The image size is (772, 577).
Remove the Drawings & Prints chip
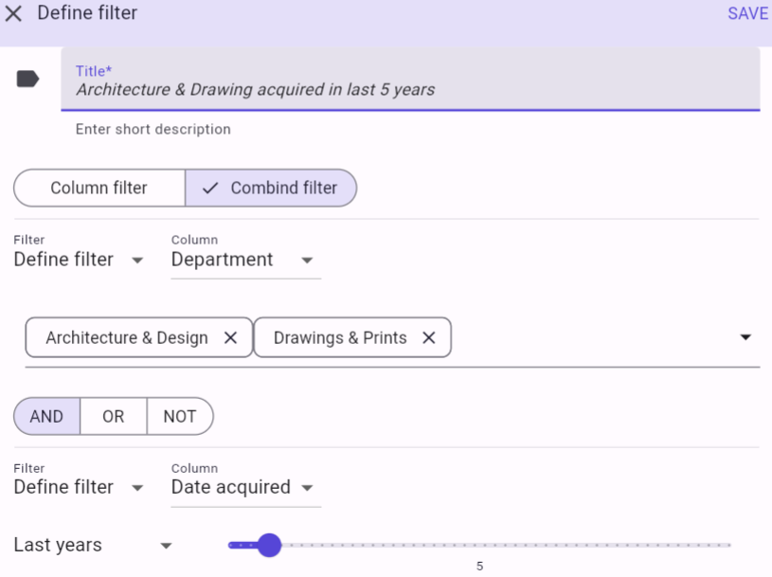pos(428,338)
